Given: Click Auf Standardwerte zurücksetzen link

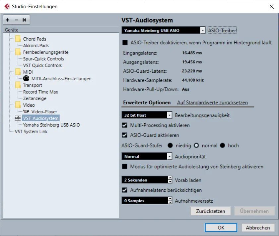Looking at the screenshot, I should point(212,102).
